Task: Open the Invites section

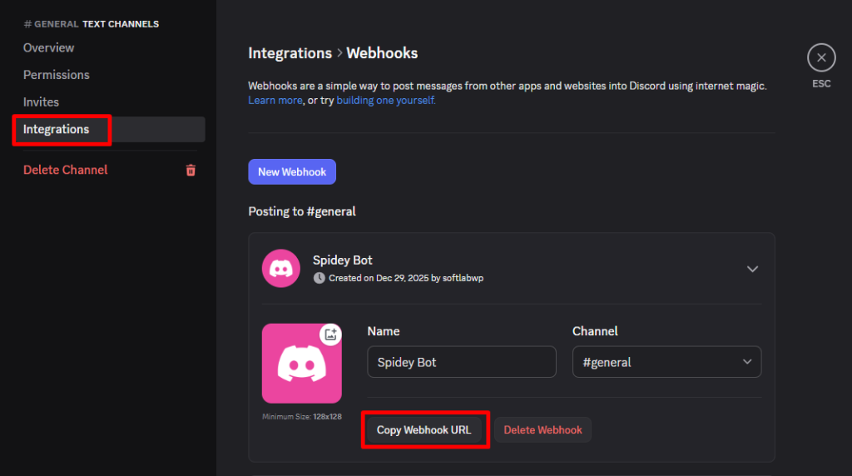Action: coord(41,102)
